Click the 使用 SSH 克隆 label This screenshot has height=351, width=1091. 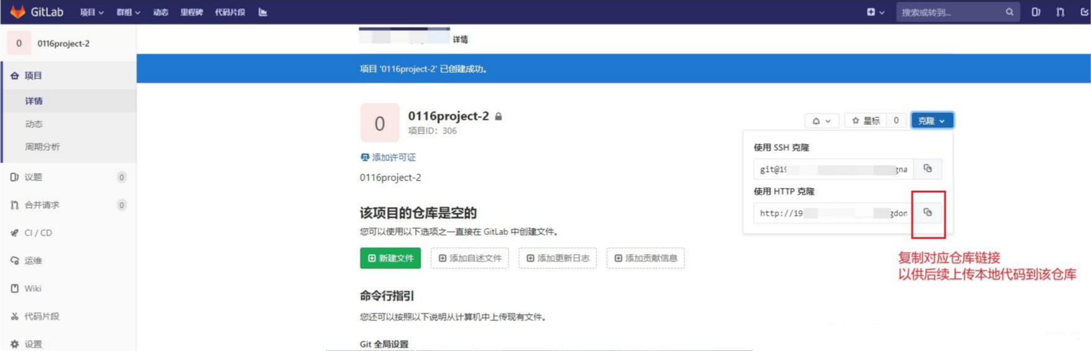(781, 147)
